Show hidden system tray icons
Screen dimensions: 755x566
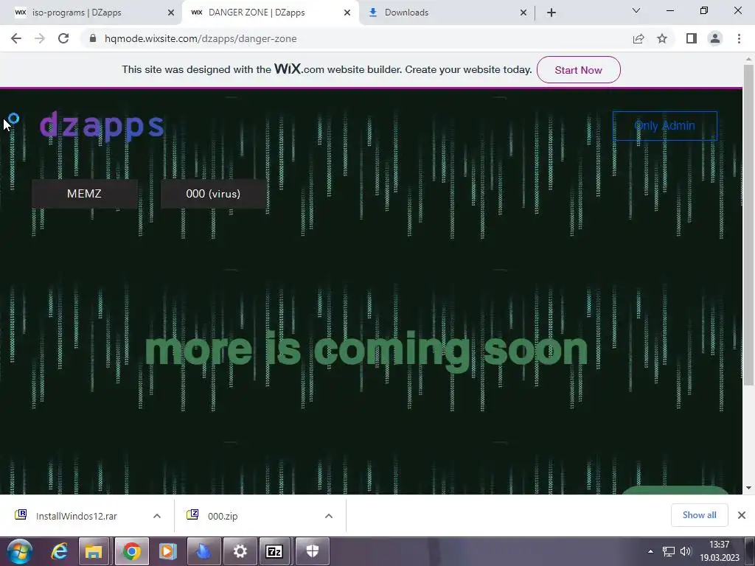coord(650,551)
